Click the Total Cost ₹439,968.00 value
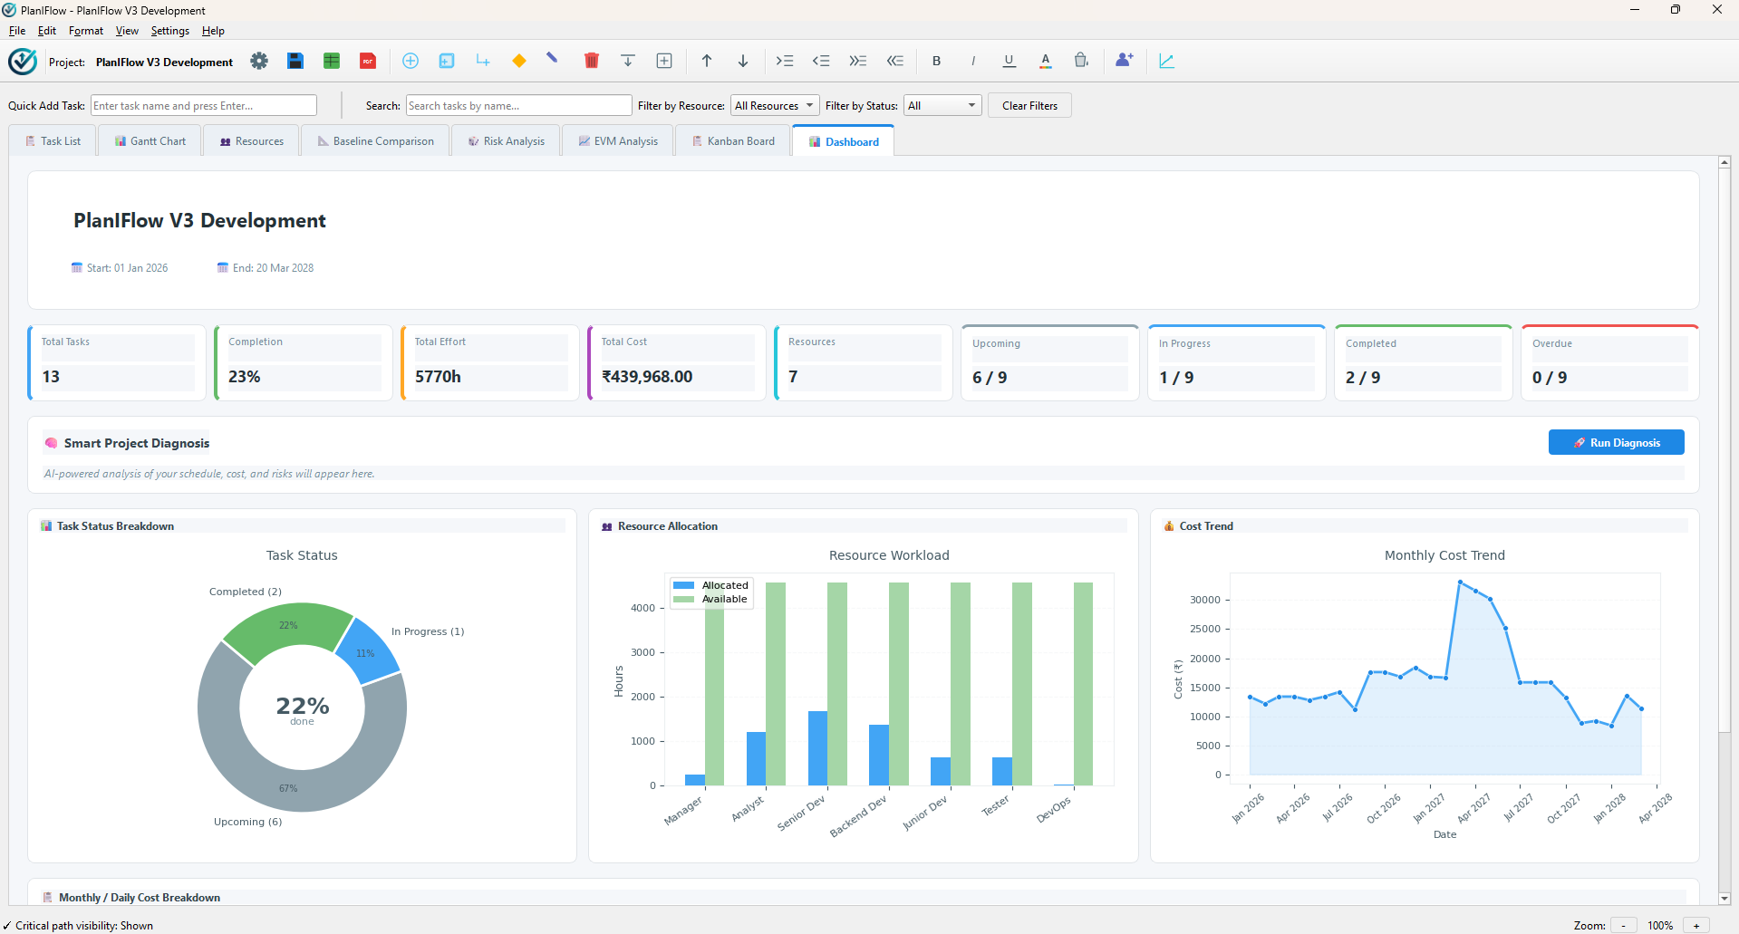This screenshot has width=1739, height=934. pyautogui.click(x=647, y=377)
